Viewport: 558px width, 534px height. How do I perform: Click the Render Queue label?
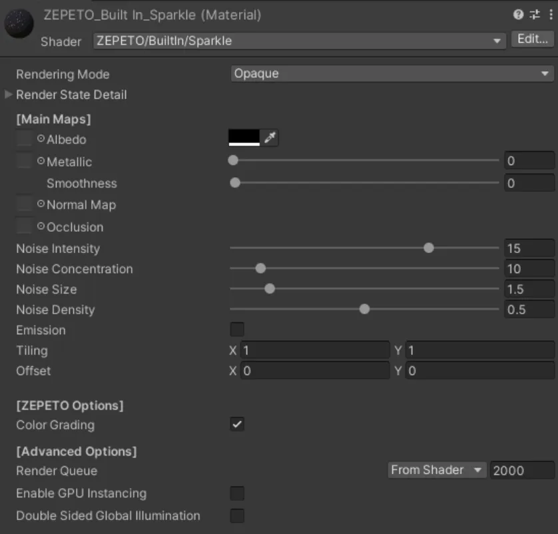tap(57, 471)
